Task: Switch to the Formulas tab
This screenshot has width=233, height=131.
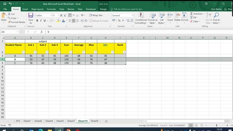Action: [x=51, y=9]
